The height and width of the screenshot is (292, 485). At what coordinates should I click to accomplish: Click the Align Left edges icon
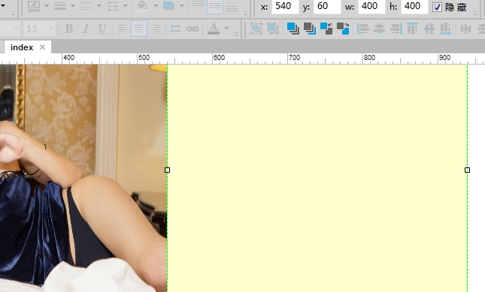point(363,29)
